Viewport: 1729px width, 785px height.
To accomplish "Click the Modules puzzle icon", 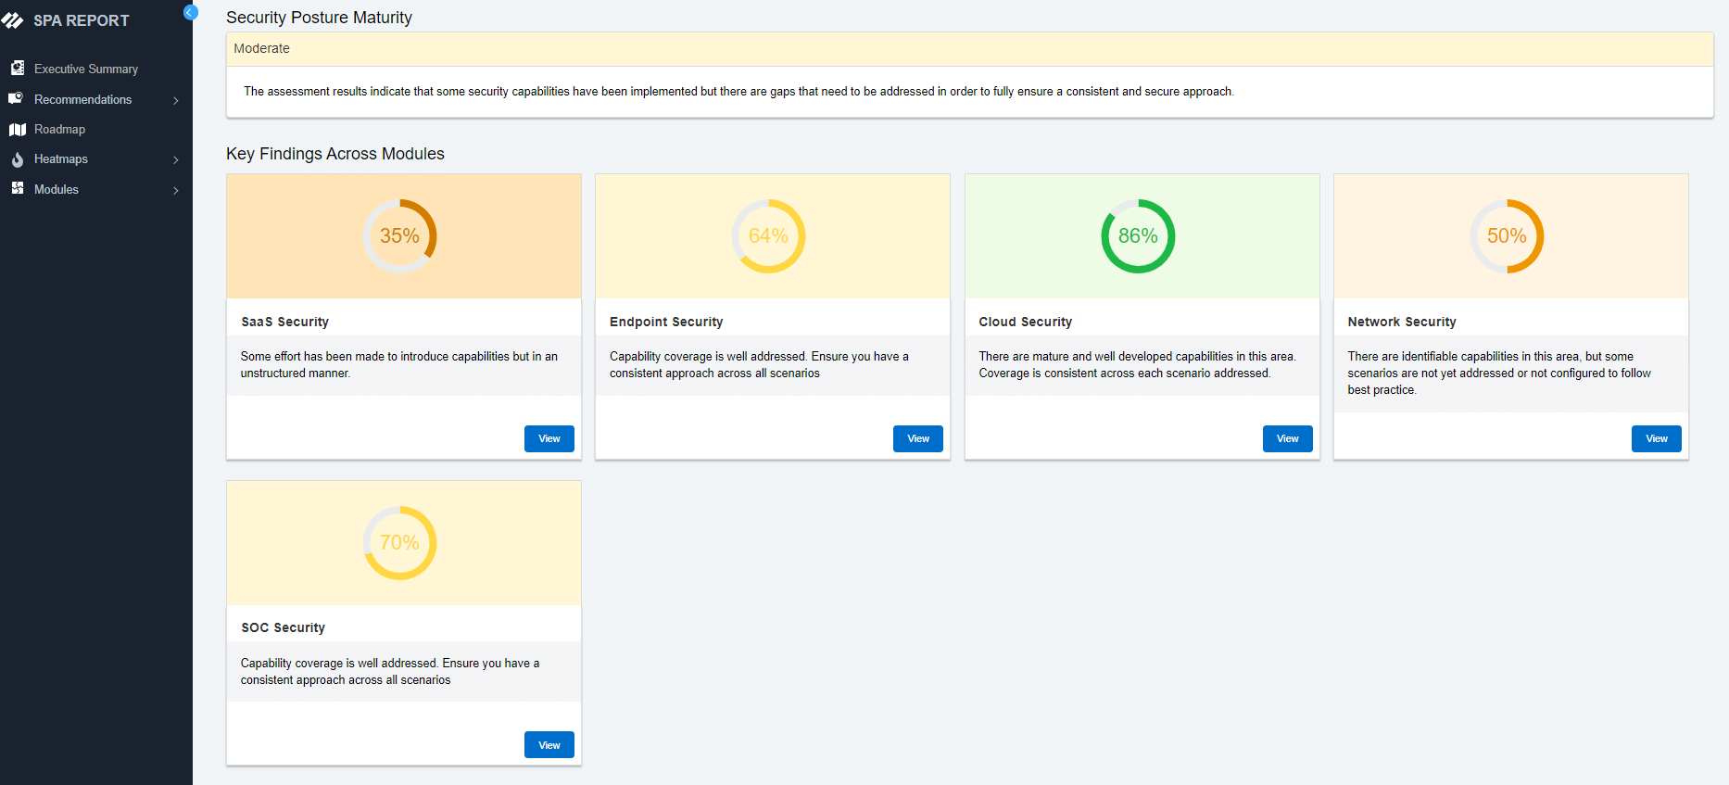I will tap(17, 188).
